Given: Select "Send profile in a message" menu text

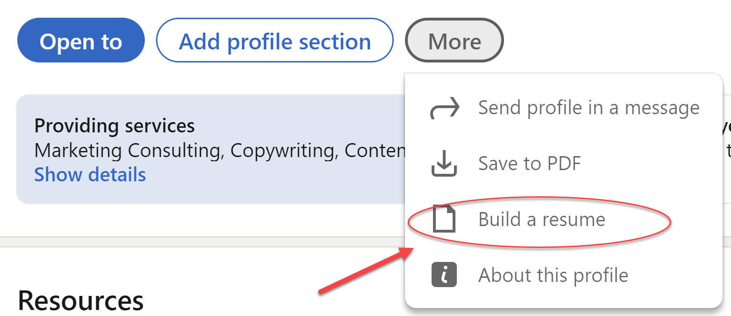Looking at the screenshot, I should point(589,108).
